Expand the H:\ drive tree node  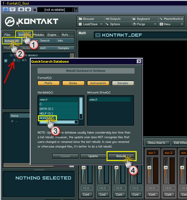(14, 60)
